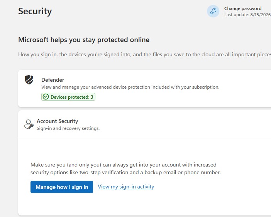Click the Manage how I sign in button
The width and height of the screenshot is (271, 217).
tap(62, 187)
